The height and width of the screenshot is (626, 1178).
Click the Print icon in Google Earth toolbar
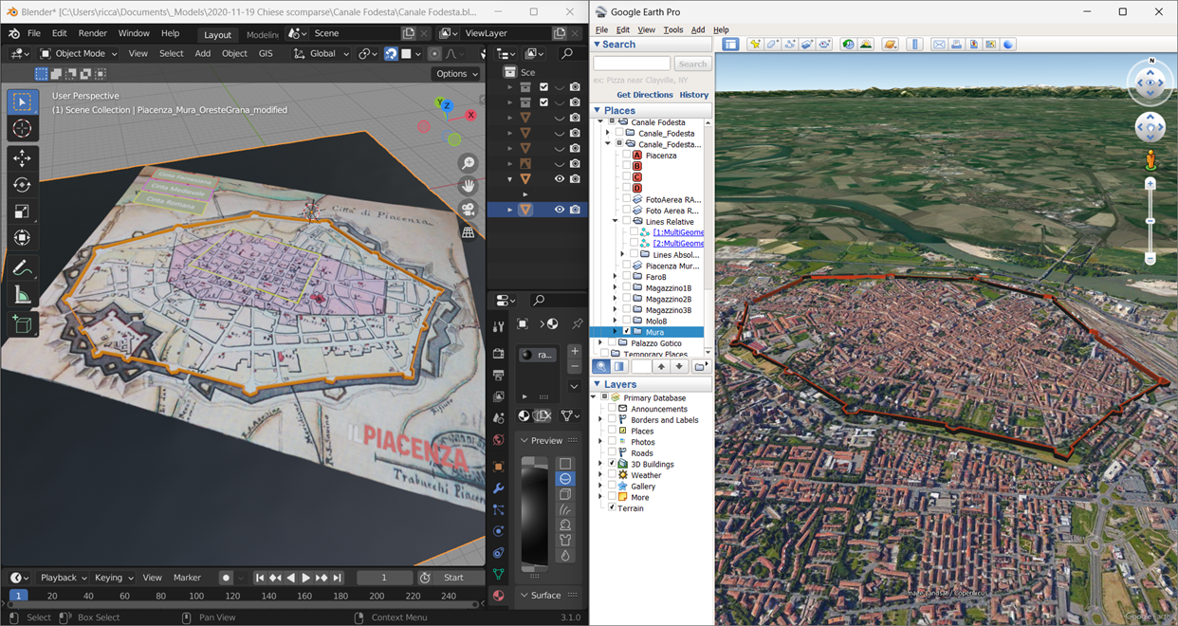click(x=956, y=45)
